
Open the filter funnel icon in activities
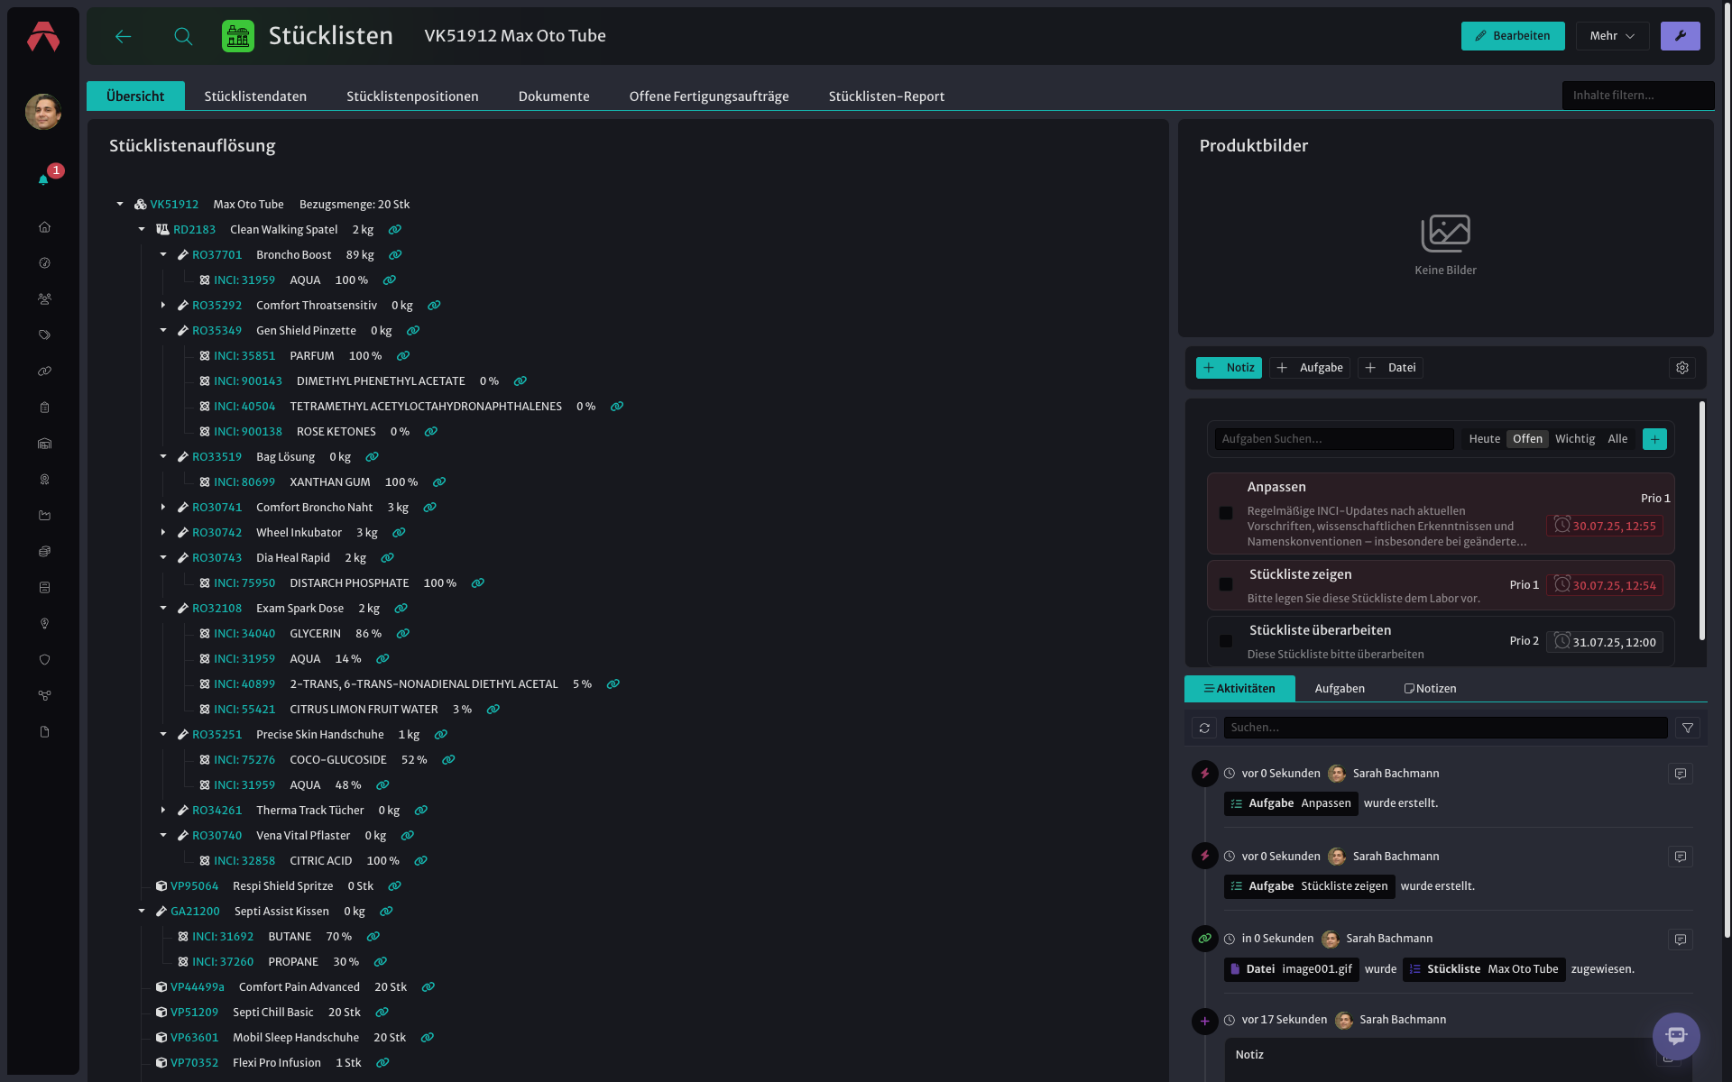click(1687, 728)
